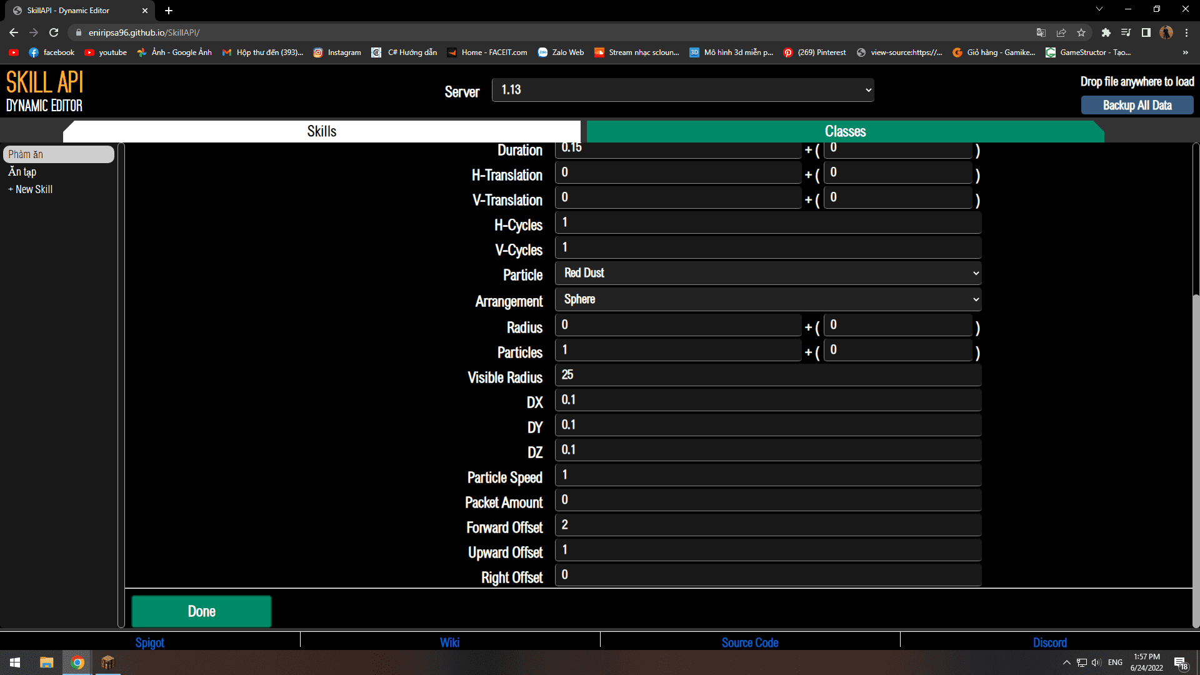Bookmark the page with the star icon
This screenshot has height=675, width=1200.
(1082, 32)
